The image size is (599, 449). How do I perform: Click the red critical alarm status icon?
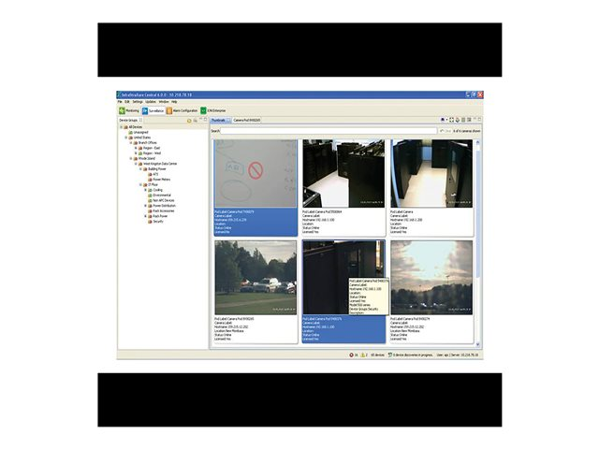351,355
